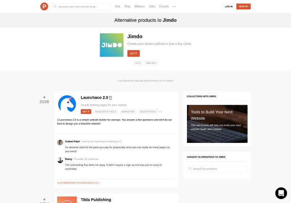Go to the Ship page
Screen dimensions: 291x203
[x=127, y=6]
